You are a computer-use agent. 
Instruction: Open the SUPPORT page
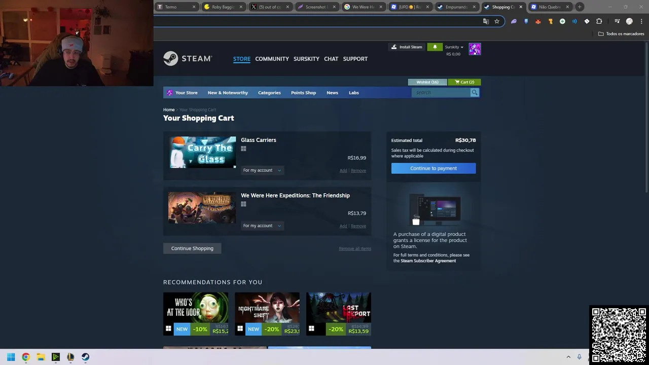355,59
